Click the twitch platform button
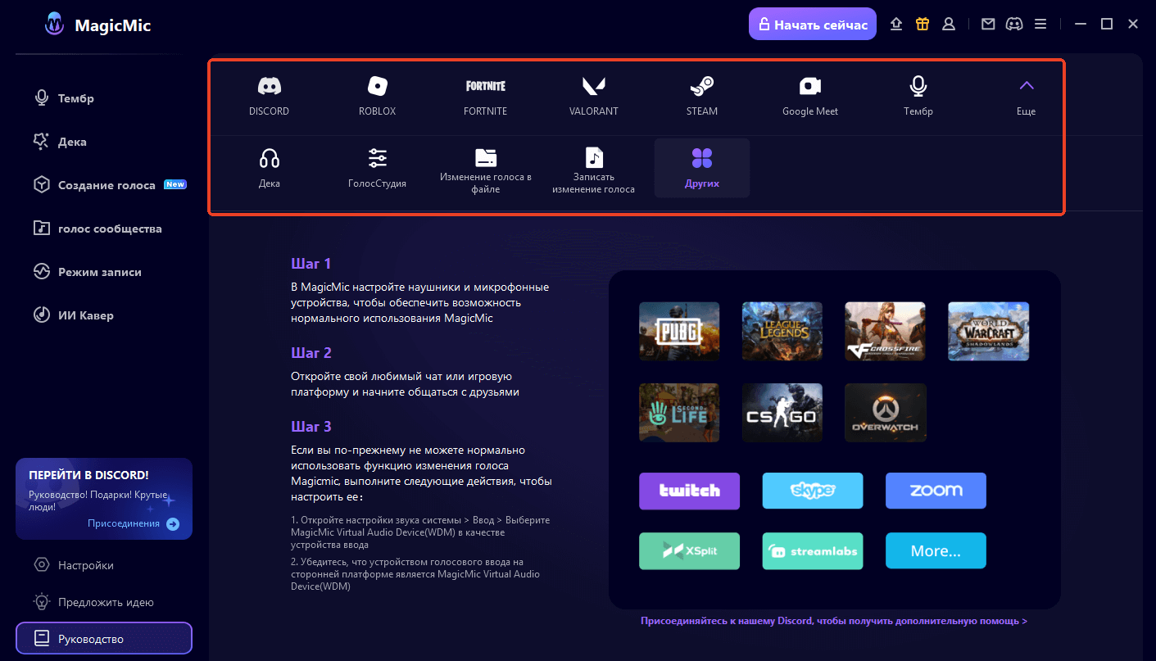Screen dimensions: 1156x661 (690, 491)
